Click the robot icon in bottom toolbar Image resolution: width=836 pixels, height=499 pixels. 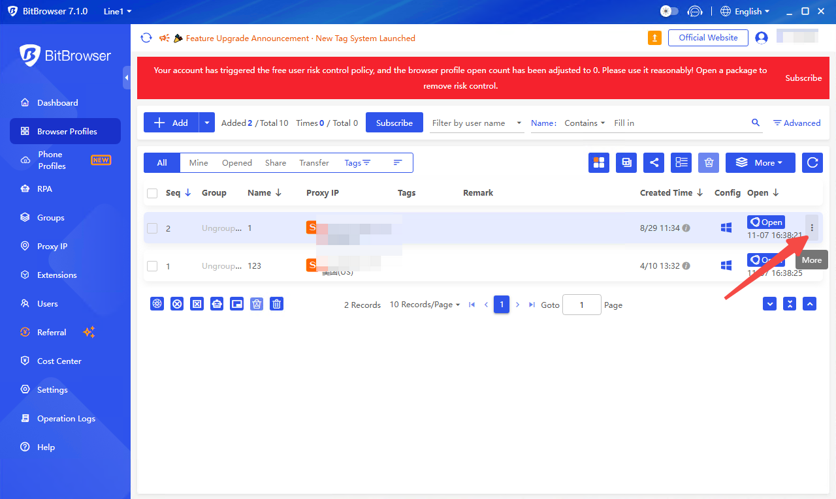(x=217, y=304)
